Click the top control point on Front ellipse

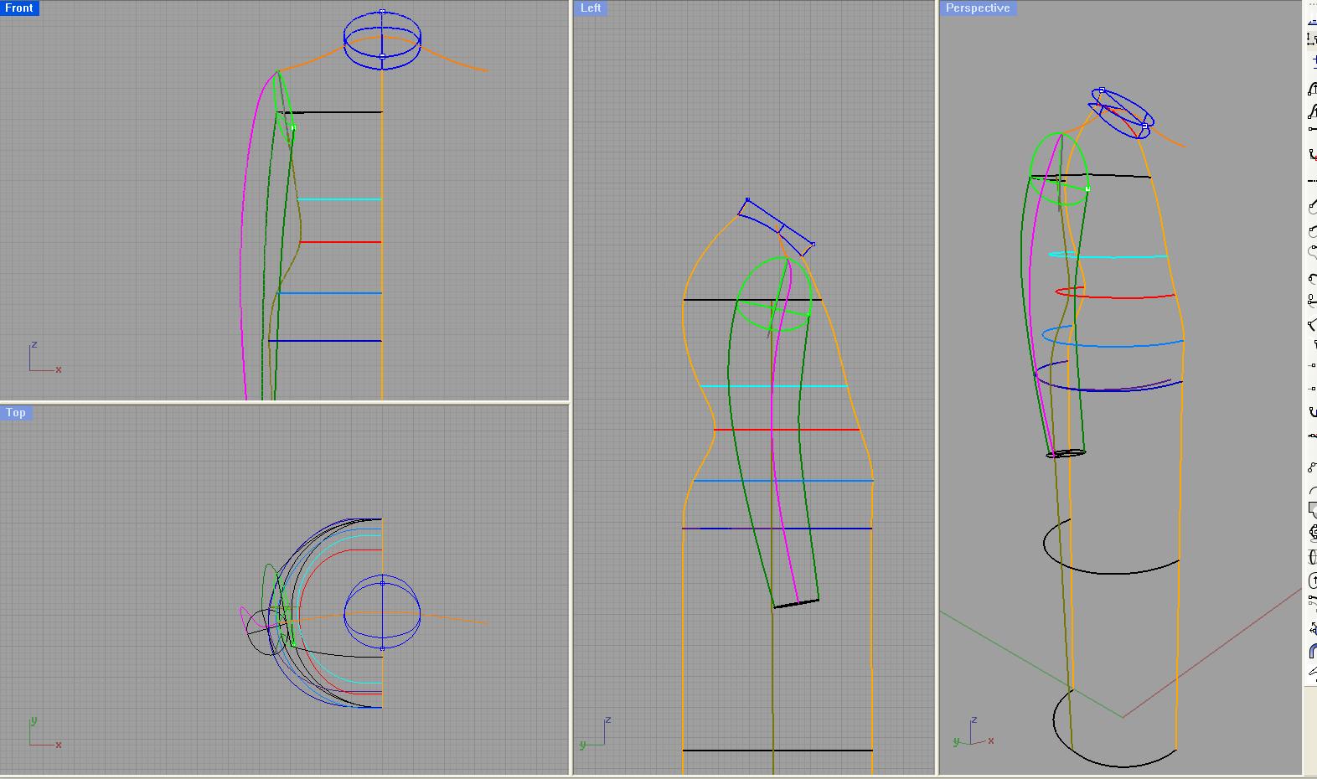pos(382,12)
